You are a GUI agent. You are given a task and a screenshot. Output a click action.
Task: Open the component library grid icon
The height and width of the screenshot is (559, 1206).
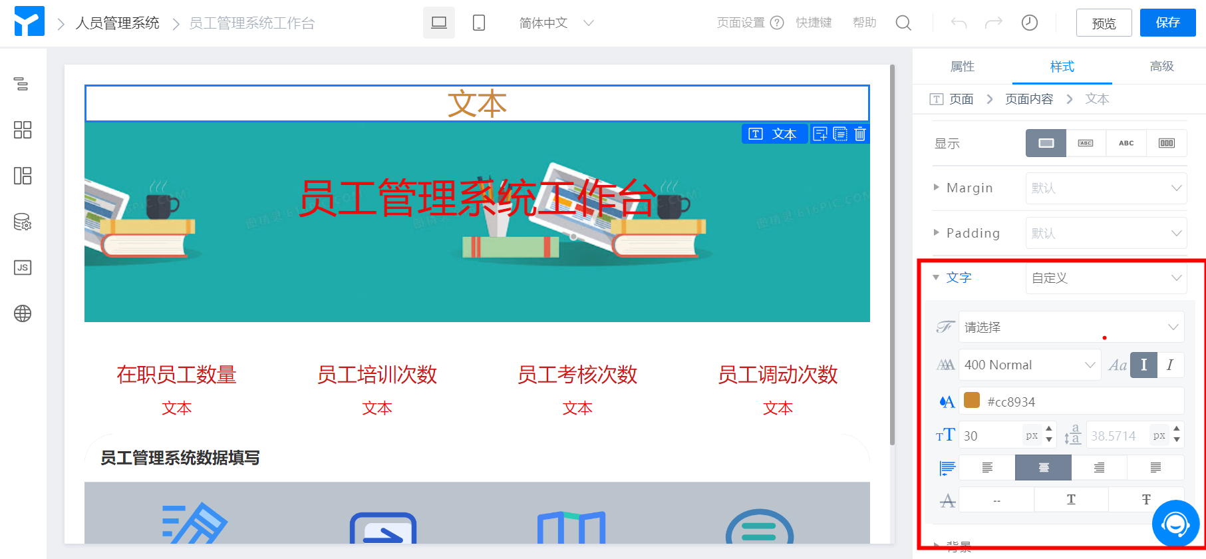[x=23, y=130]
